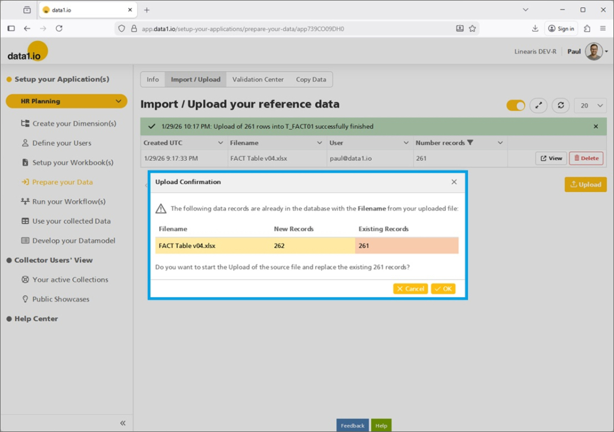Viewport: 614px width, 432px height.
Task: Reload the browser page
Action: (x=59, y=29)
